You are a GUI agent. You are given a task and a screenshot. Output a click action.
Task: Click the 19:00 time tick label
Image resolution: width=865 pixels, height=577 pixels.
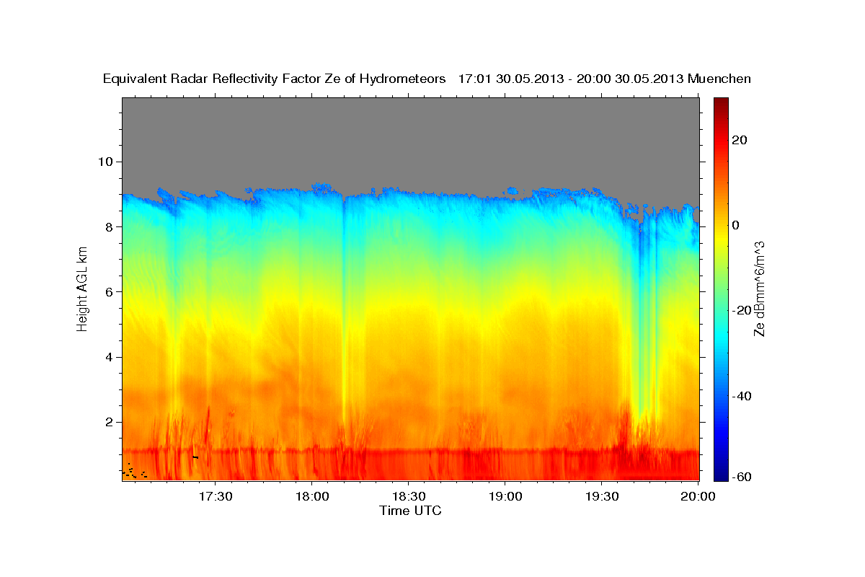point(505,497)
